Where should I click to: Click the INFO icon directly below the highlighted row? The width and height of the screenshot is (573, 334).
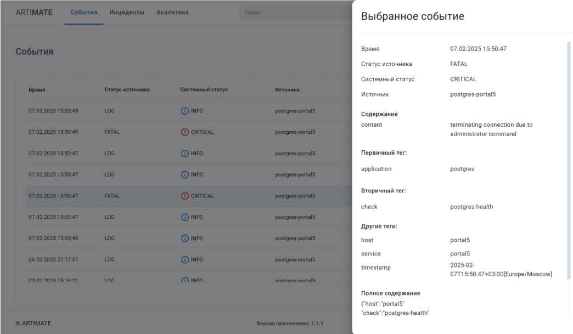tap(185, 217)
